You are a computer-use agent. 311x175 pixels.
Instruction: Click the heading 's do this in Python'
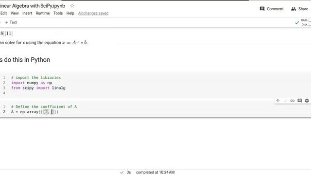25,60
